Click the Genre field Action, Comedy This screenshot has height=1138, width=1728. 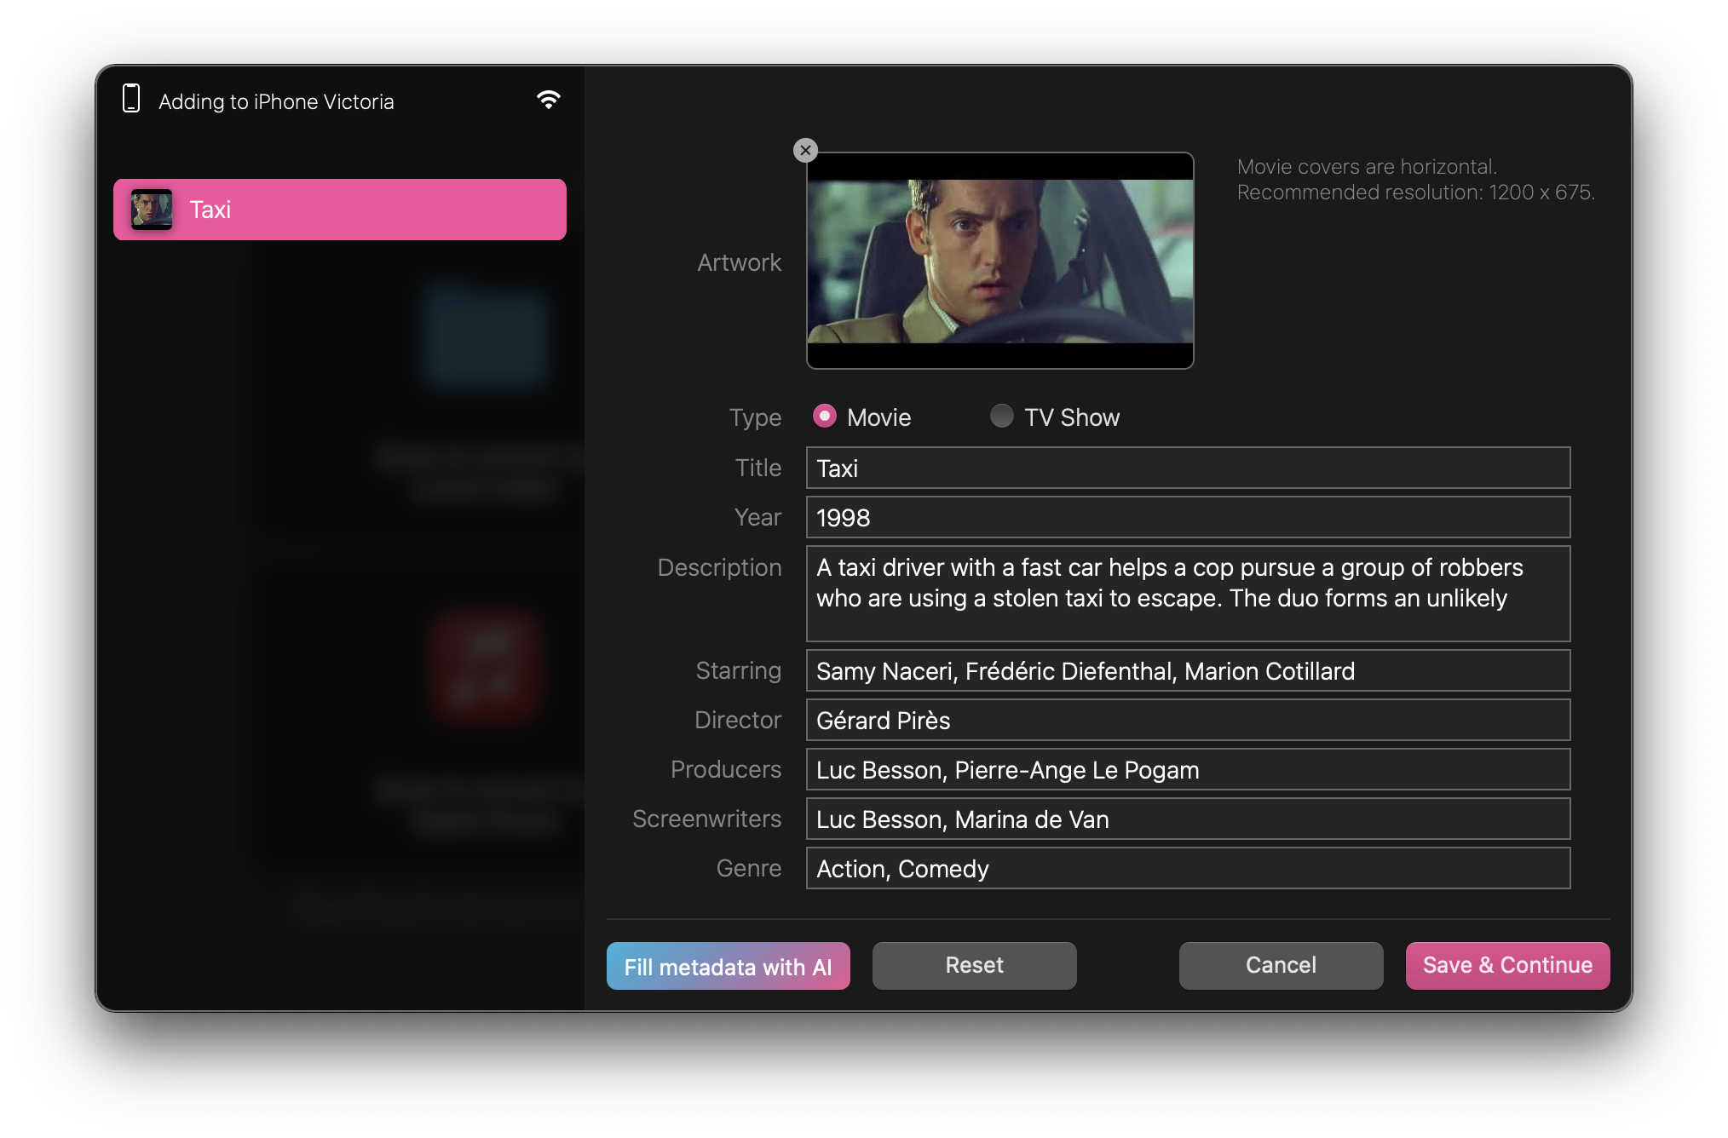click(1188, 868)
